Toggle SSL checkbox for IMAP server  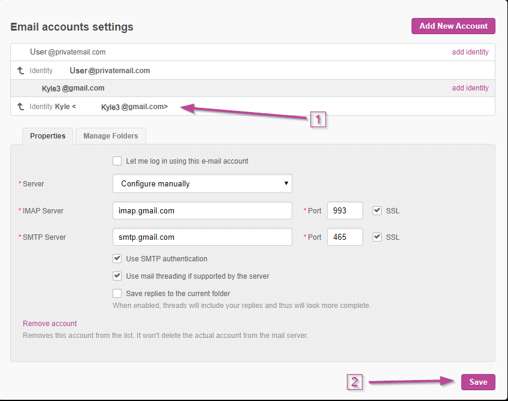(x=377, y=211)
